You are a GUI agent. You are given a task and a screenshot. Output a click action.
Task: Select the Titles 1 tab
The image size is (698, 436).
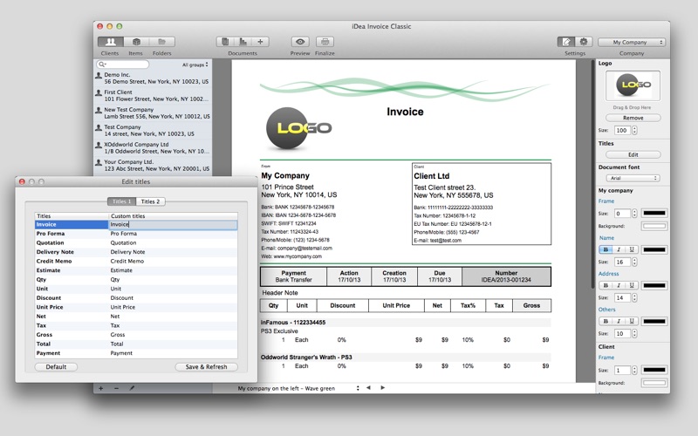coord(121,201)
